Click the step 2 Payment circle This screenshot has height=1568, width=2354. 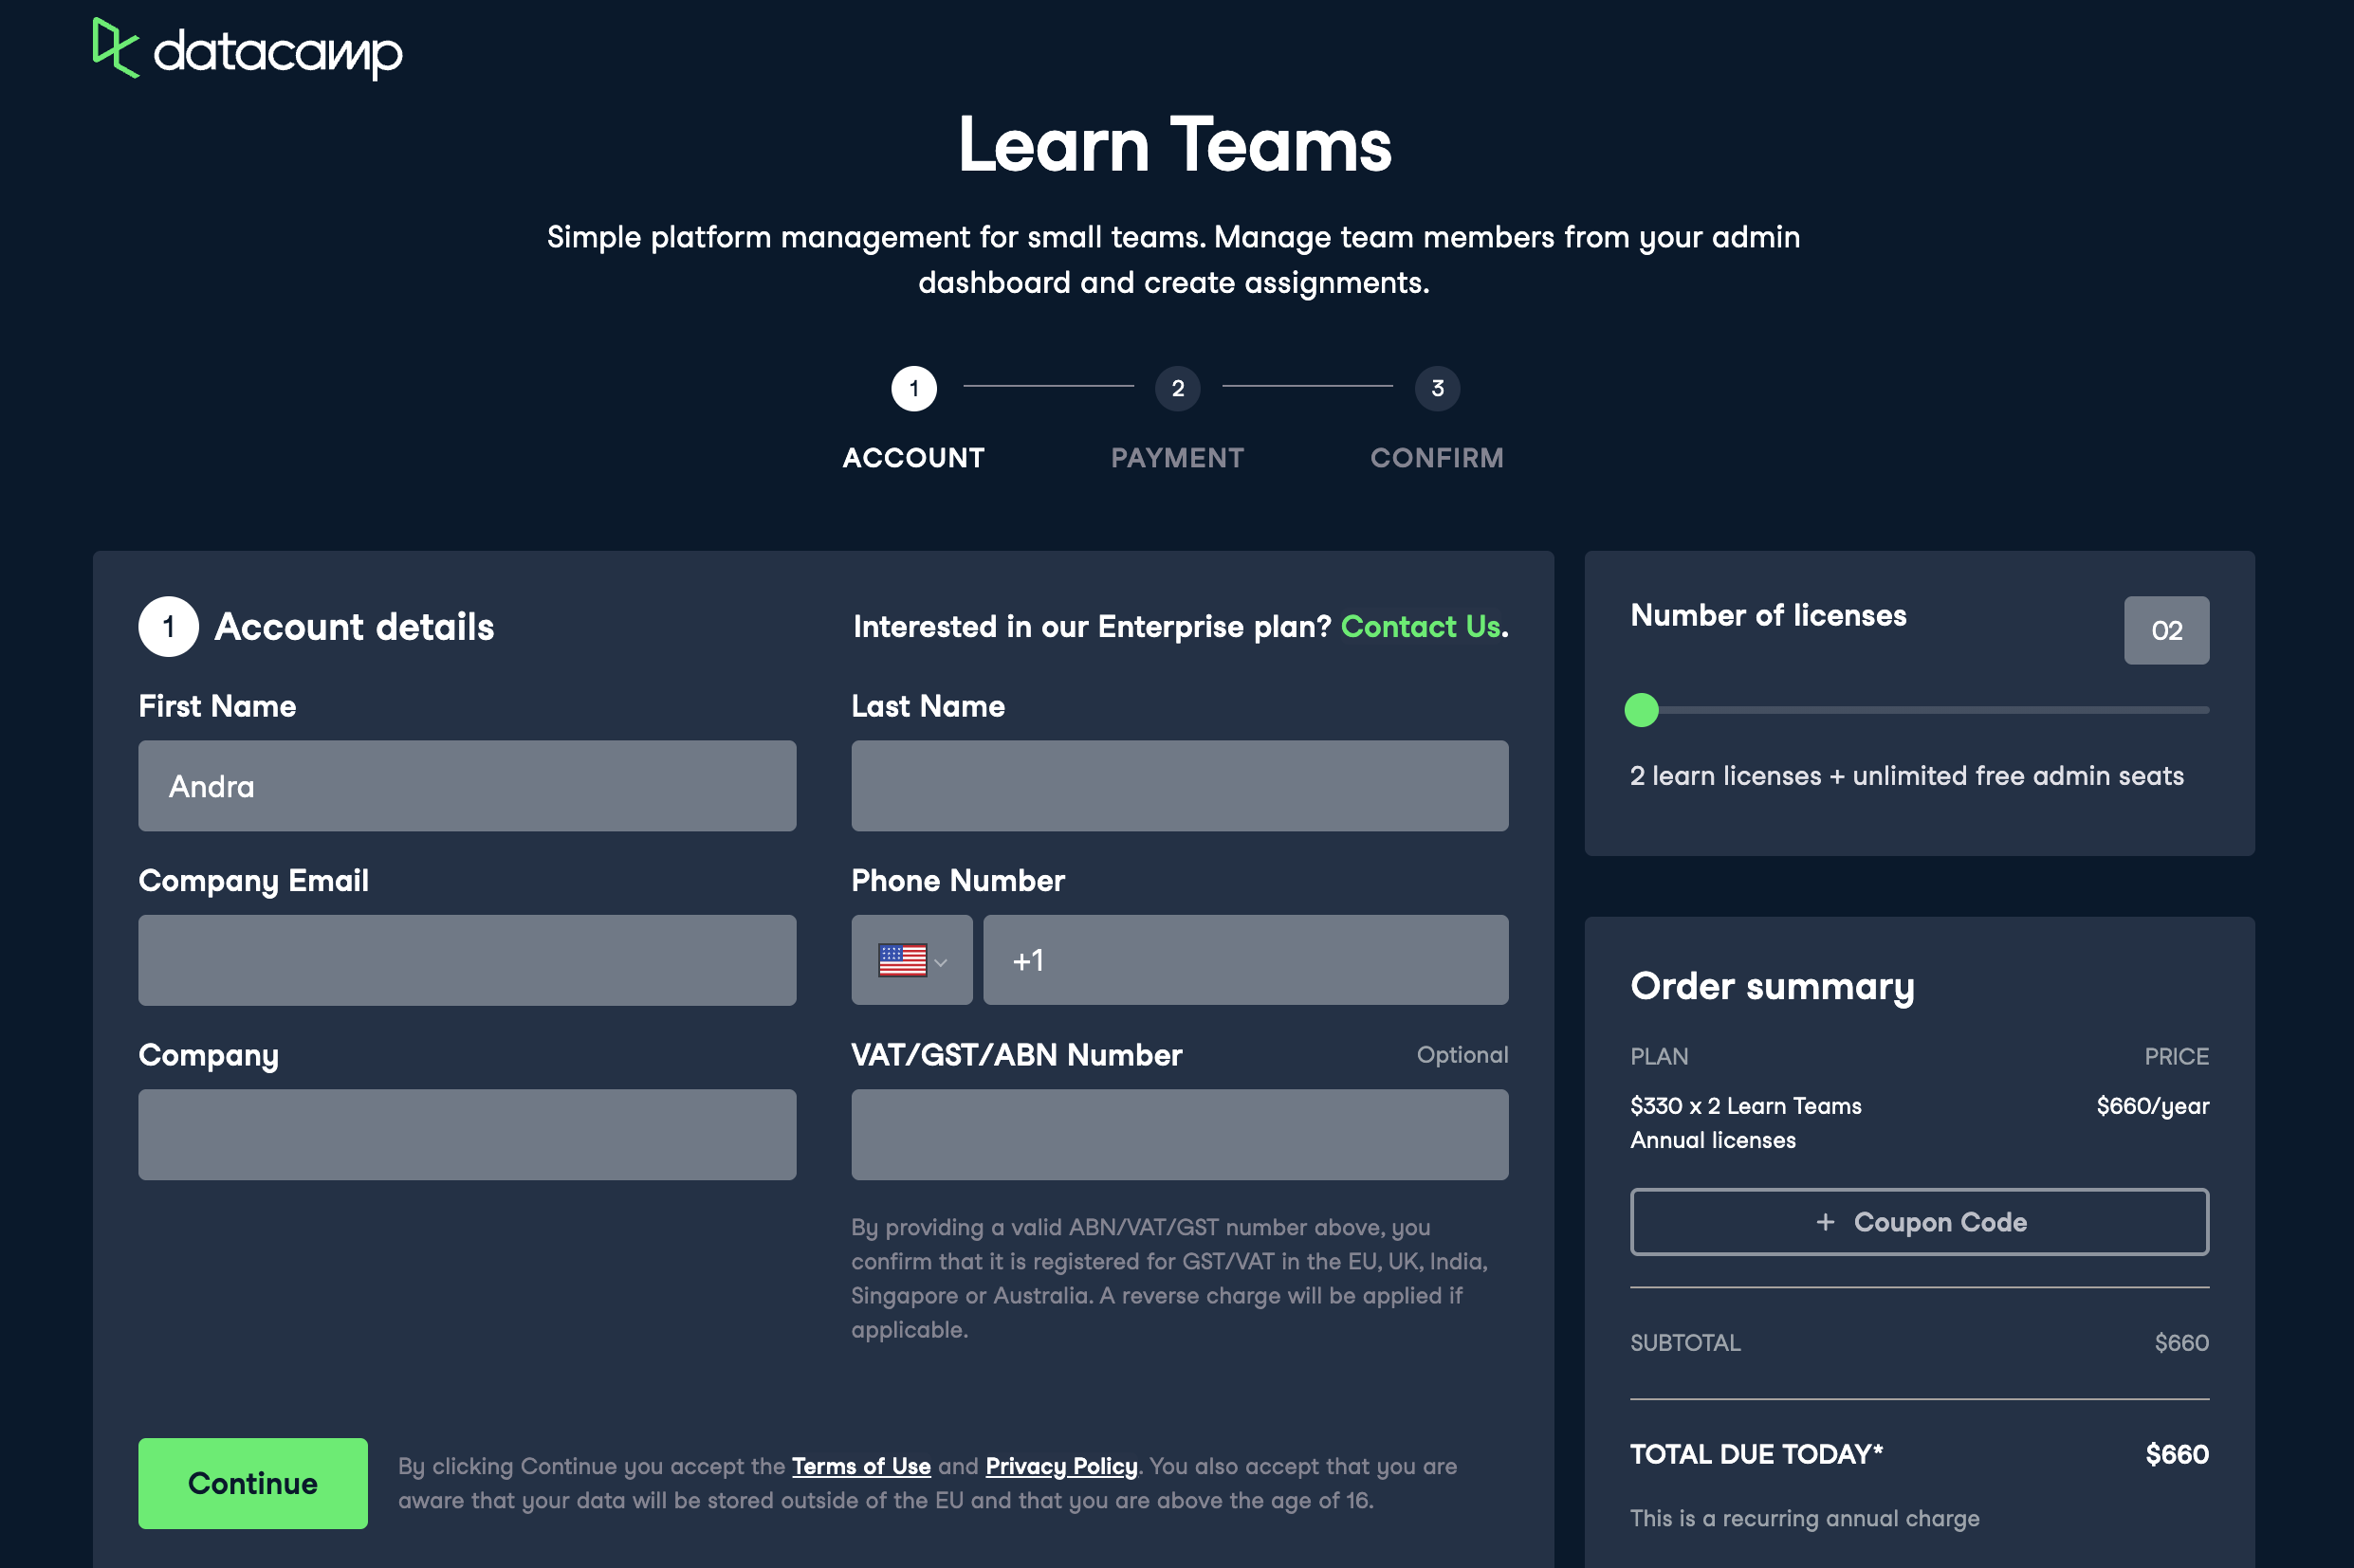click(x=1176, y=388)
